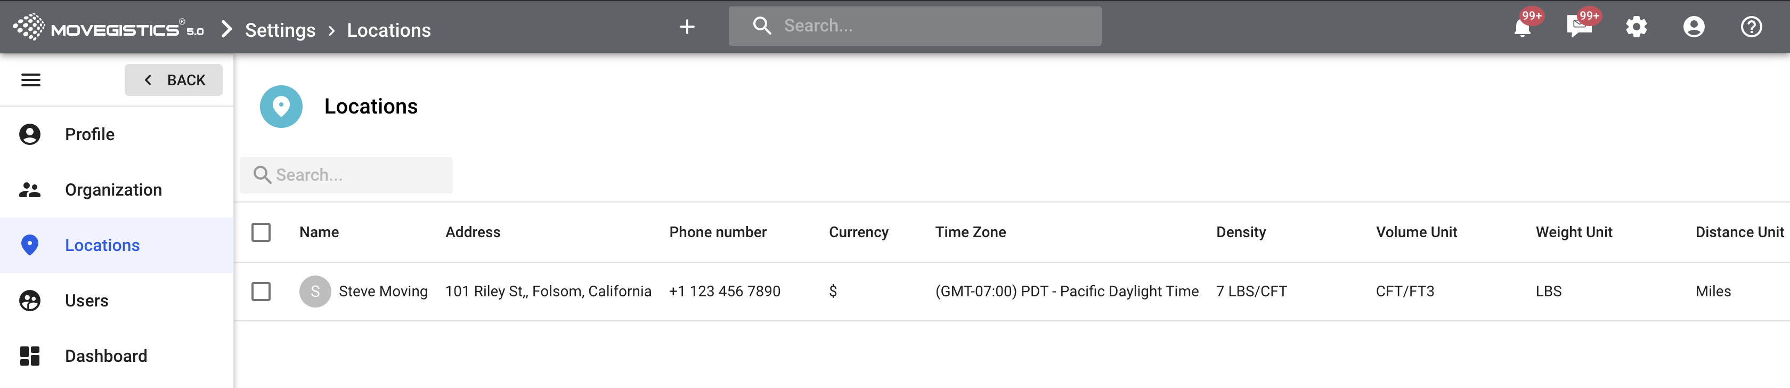Viewport: 1790px width, 388px height.
Task: Click the Movegistics logo
Action: tap(108, 28)
